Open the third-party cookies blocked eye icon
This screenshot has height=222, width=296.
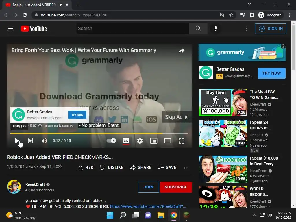(222, 15)
